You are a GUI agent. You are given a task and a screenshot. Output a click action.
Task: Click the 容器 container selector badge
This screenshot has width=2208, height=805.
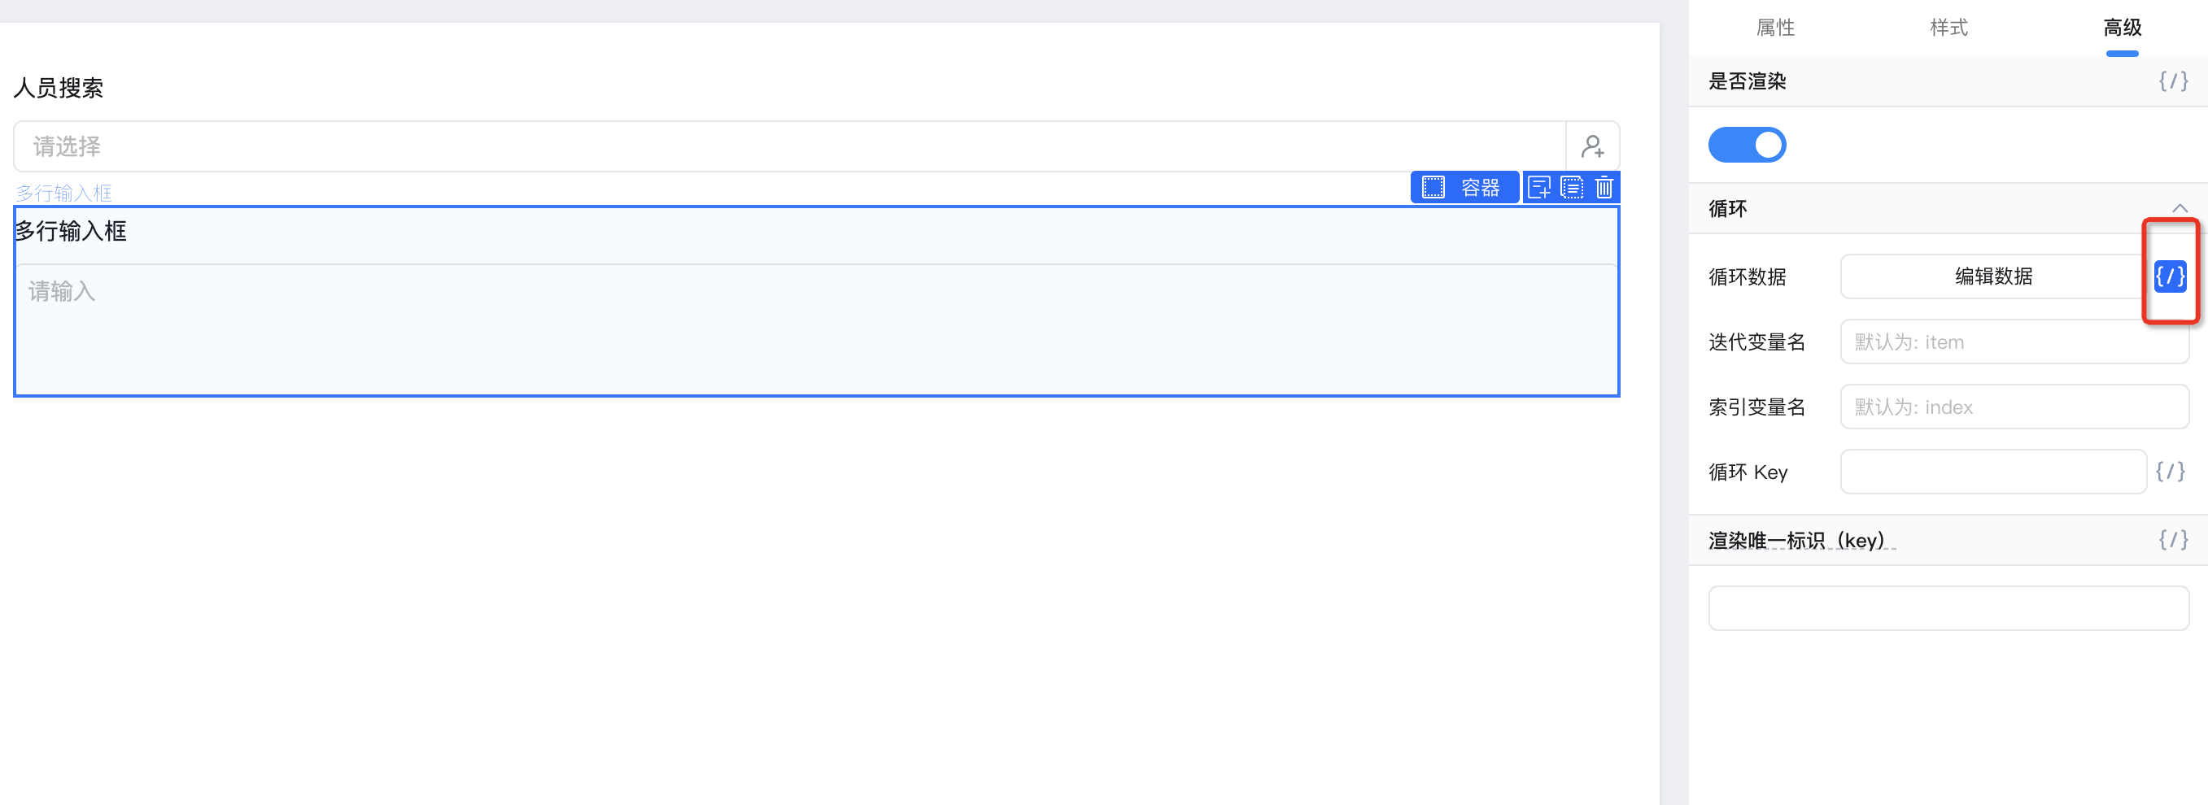1463,188
